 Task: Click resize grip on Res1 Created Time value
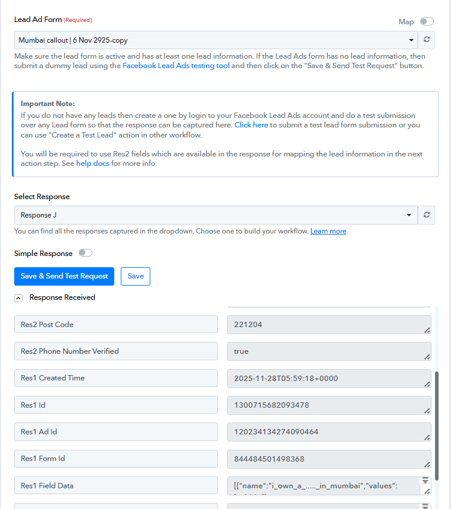tap(427, 383)
